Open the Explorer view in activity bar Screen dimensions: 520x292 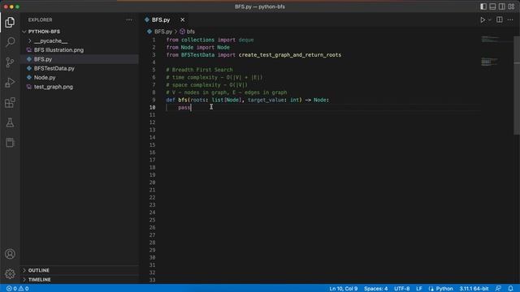[x=10, y=22]
